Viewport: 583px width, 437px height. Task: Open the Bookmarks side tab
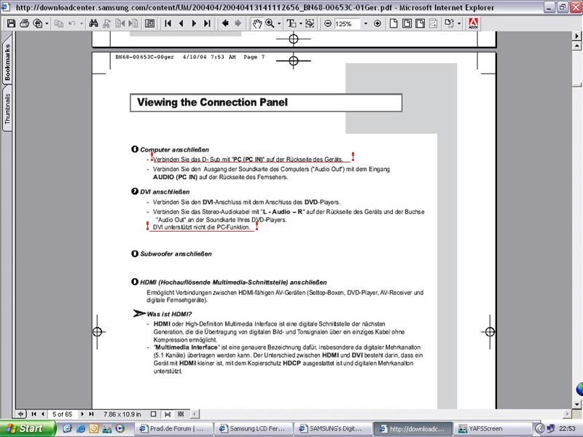point(8,63)
